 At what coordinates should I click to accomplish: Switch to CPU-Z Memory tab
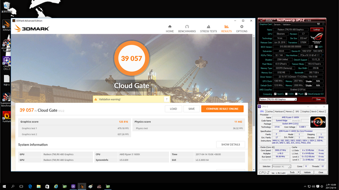[x=289, y=111]
